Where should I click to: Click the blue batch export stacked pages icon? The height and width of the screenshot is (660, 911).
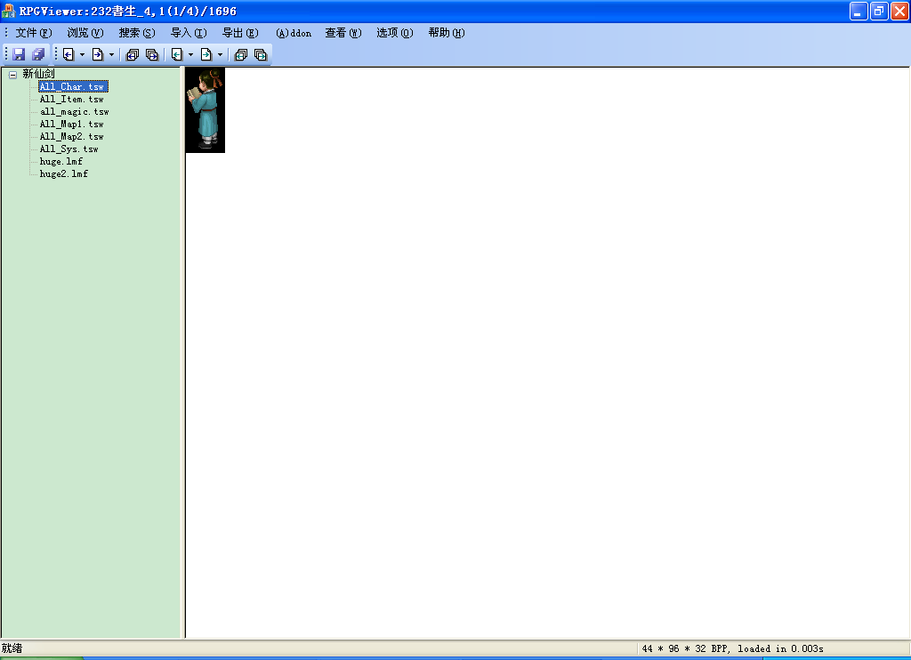(x=152, y=54)
